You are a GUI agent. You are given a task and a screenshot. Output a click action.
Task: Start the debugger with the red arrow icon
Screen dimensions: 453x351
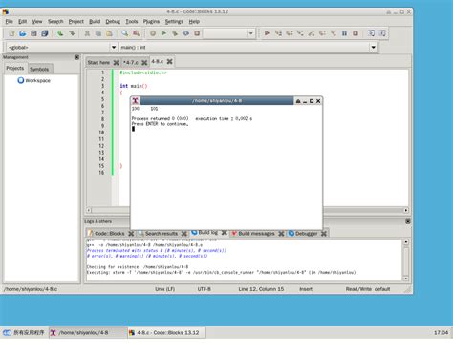(267, 33)
